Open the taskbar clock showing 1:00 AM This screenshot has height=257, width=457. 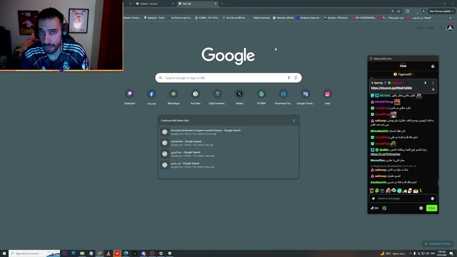(x=442, y=253)
